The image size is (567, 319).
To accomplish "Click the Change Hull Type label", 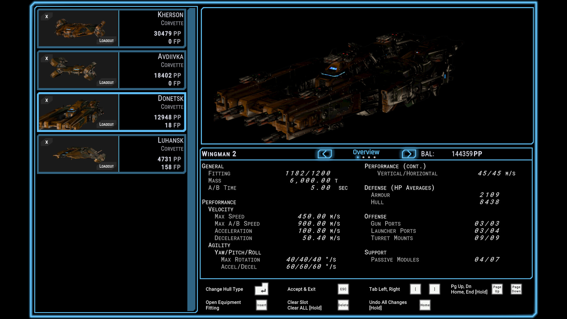I will (x=224, y=289).
